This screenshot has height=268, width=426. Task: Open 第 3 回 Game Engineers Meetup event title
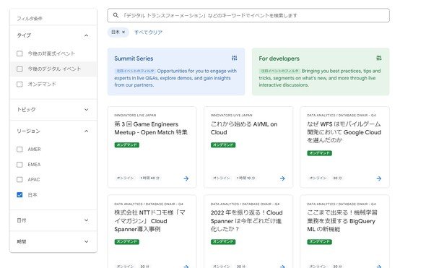151,129
